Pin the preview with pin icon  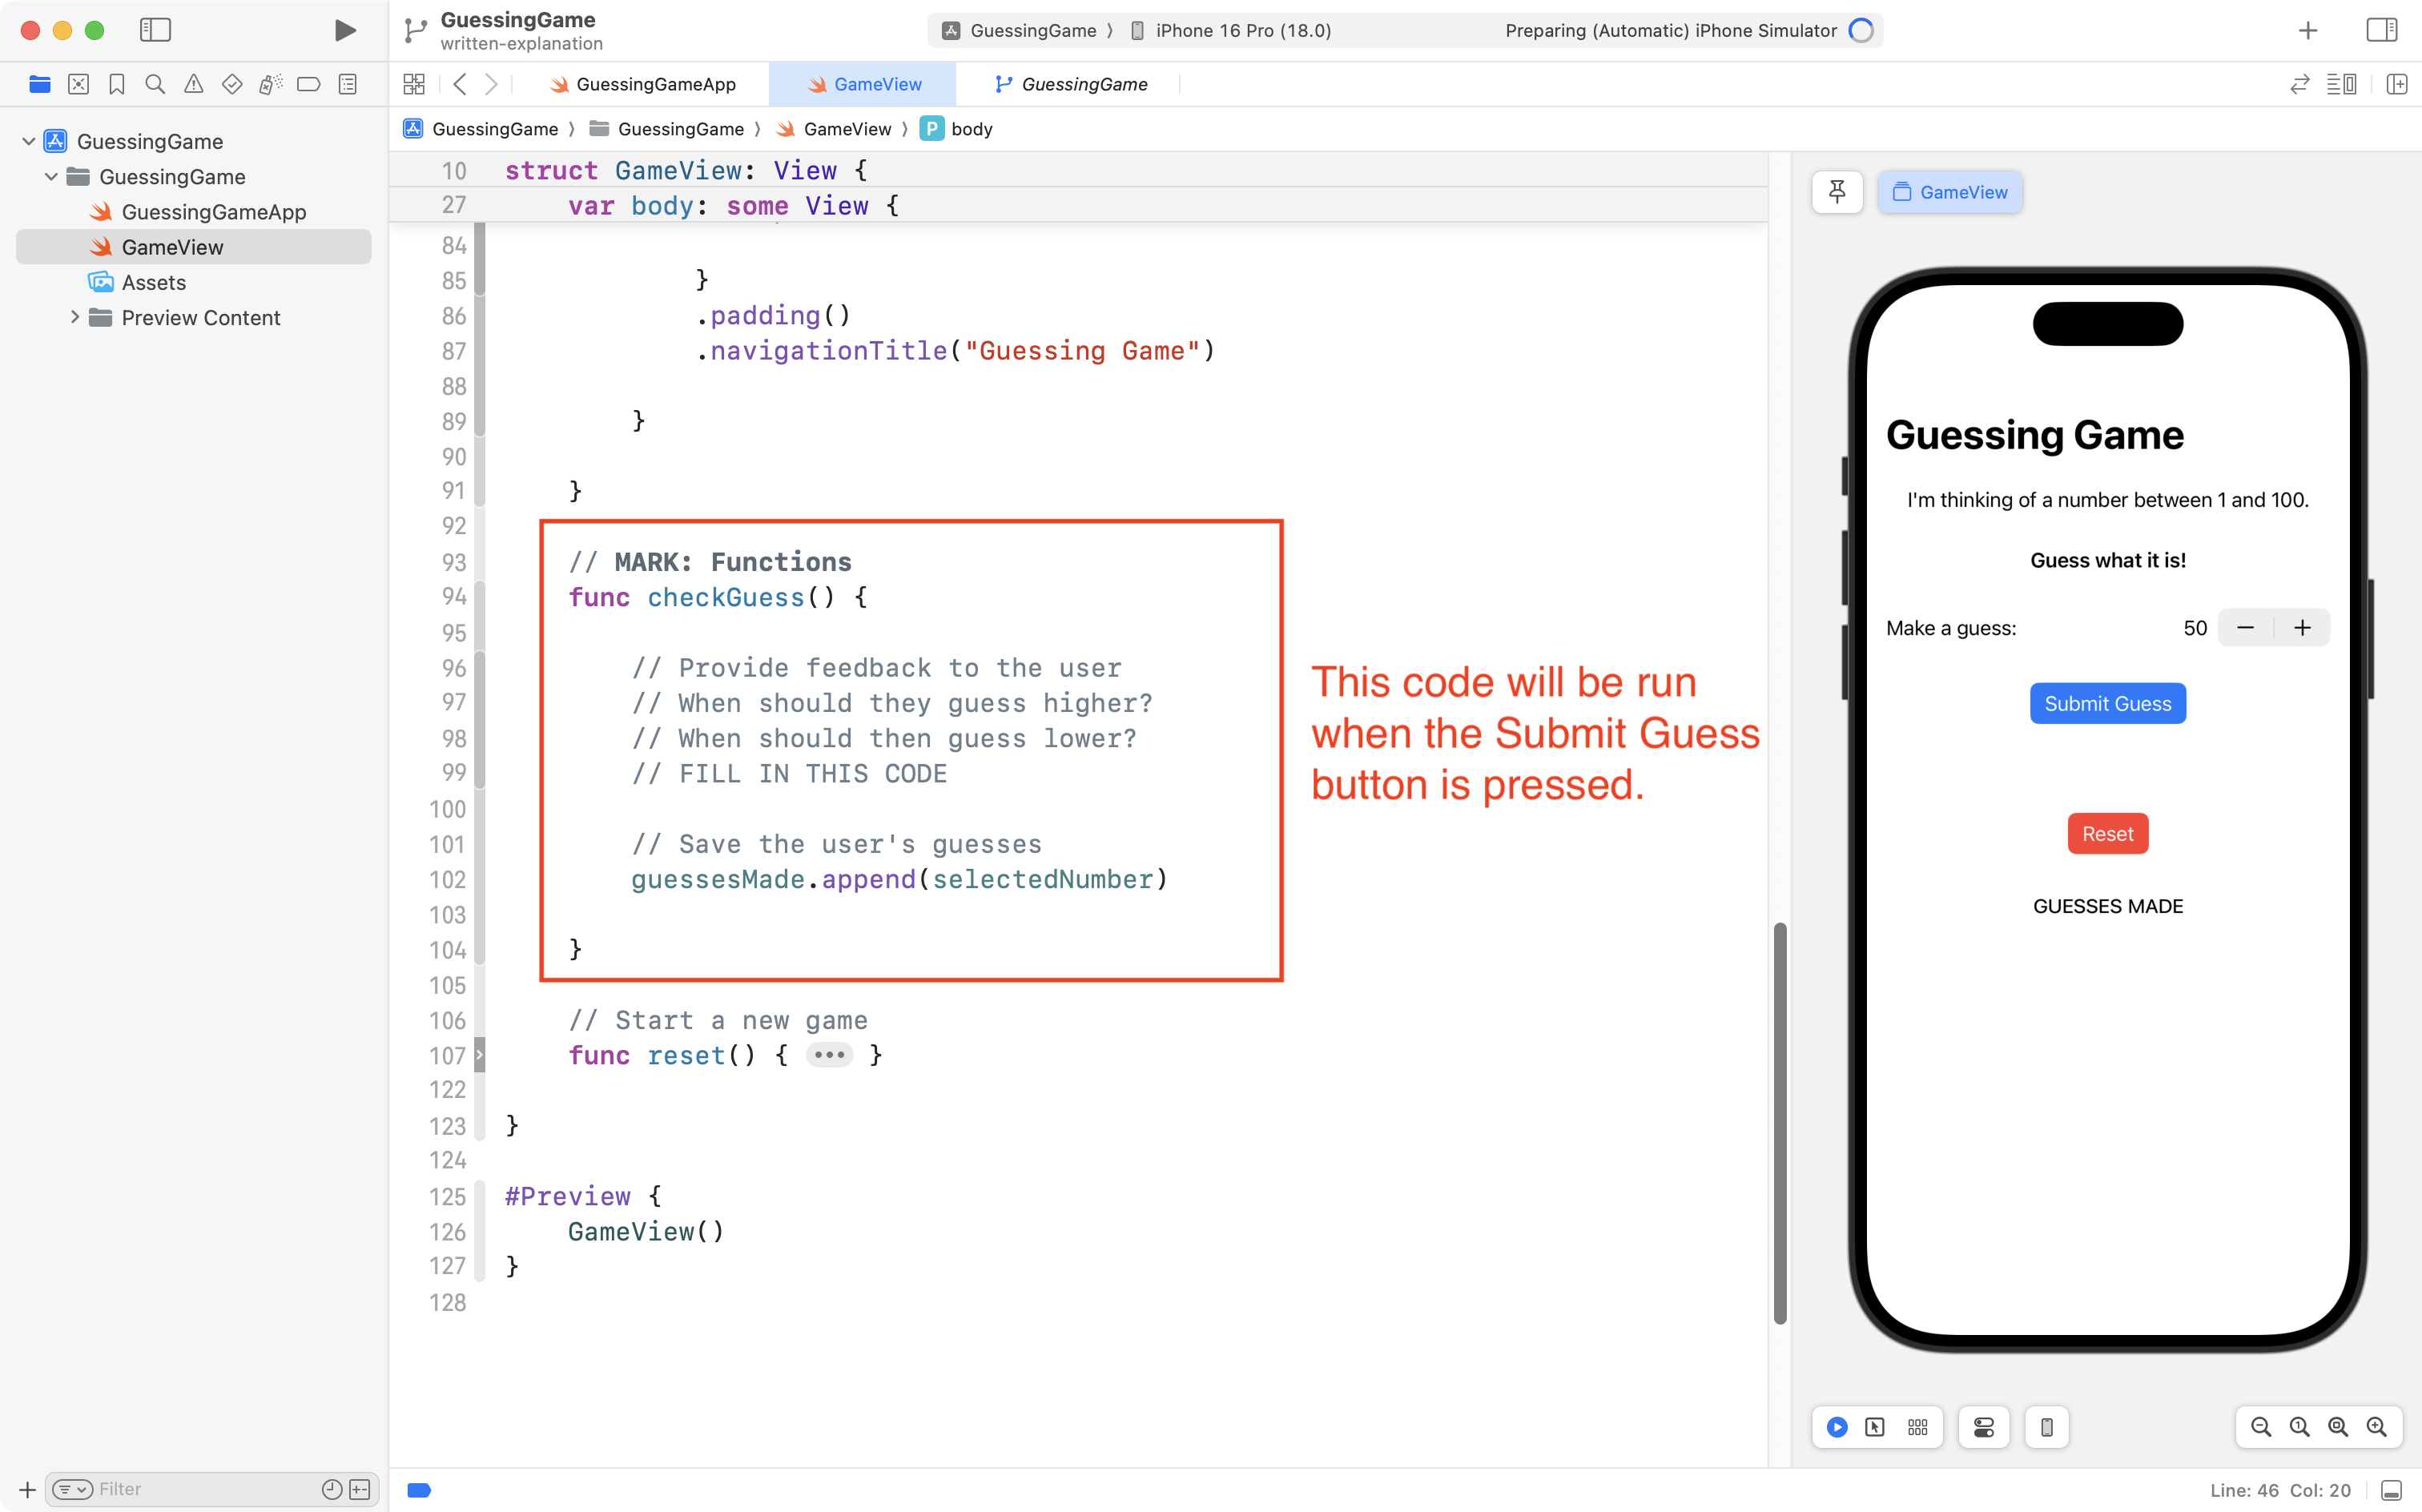click(x=1837, y=192)
